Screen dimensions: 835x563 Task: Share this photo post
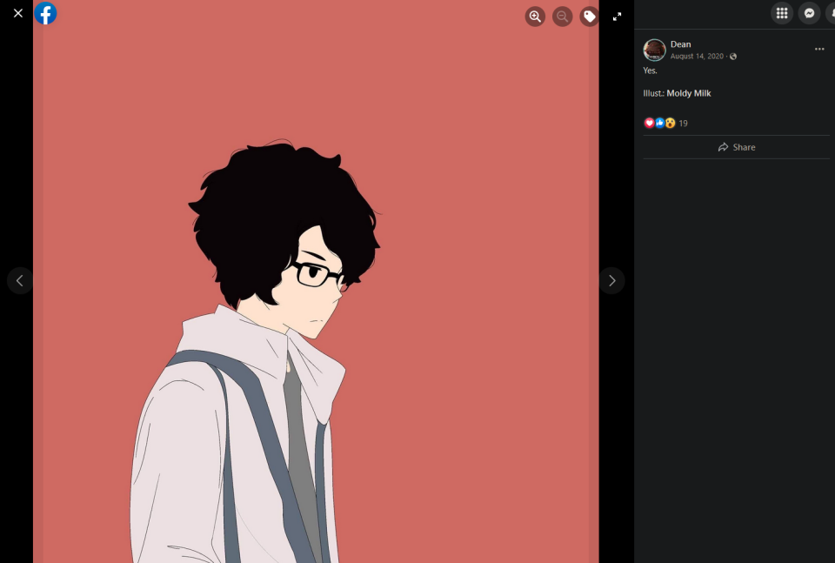[737, 148]
